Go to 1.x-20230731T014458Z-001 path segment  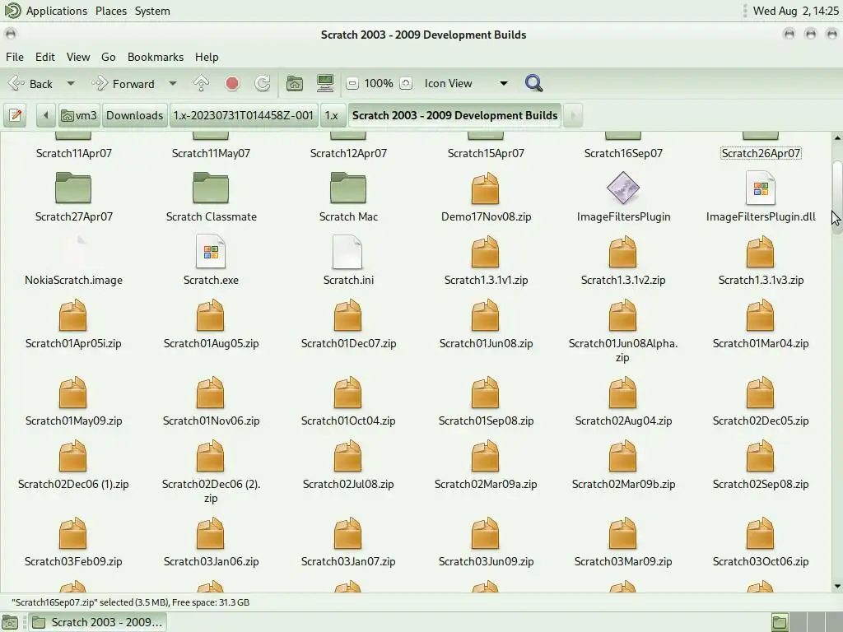click(243, 115)
